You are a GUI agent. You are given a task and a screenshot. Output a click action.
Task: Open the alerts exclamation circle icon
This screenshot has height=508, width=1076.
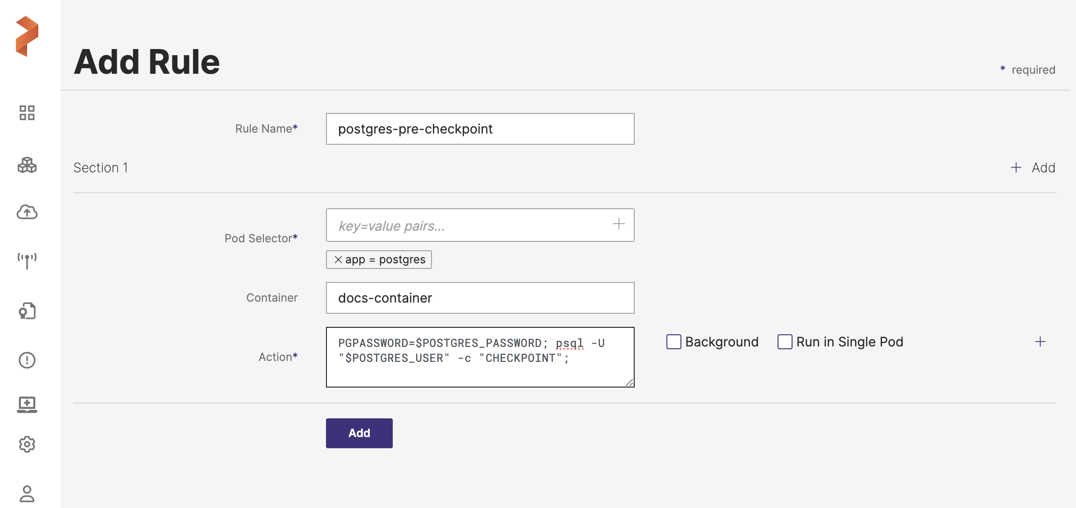[27, 360]
